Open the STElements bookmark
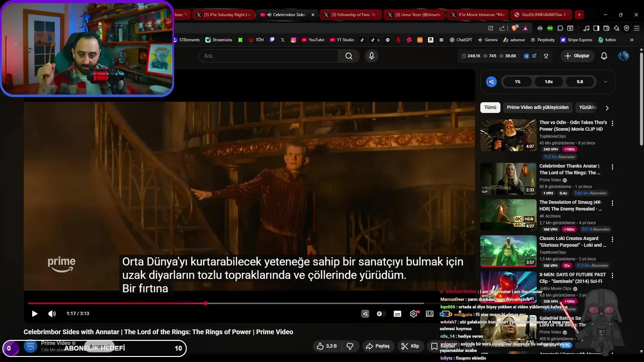 click(x=186, y=40)
